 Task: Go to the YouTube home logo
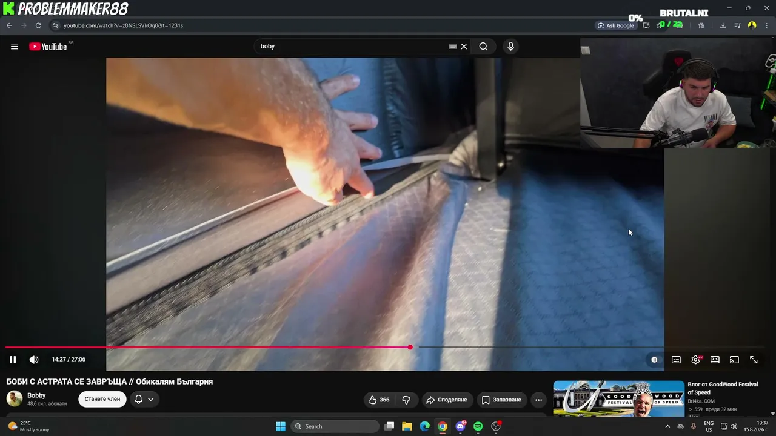coord(48,47)
